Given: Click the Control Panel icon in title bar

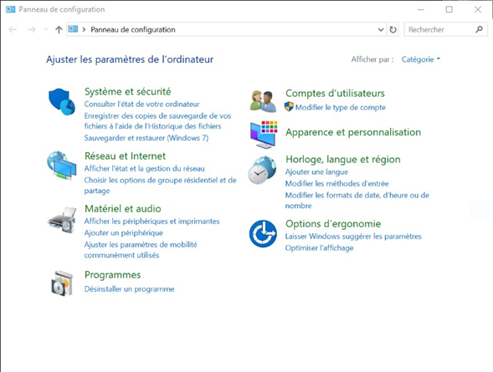Looking at the screenshot, I should pyautogui.click(x=10, y=9).
